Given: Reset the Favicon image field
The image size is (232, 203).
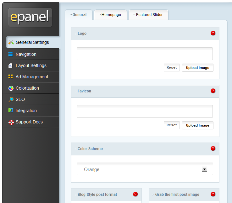Looking at the screenshot, I should pos(171,125).
